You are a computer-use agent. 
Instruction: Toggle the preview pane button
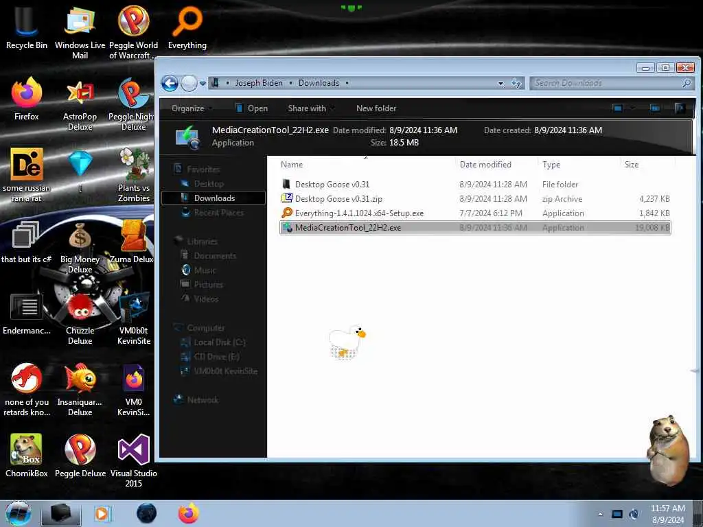click(654, 108)
